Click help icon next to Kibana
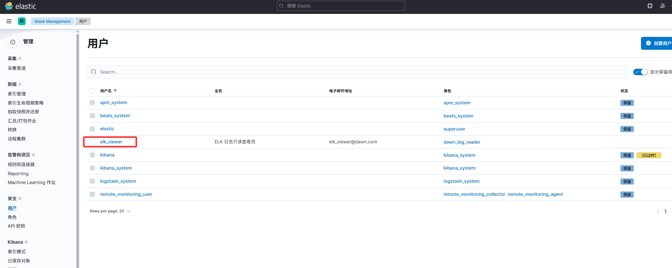The image size is (672, 268). 26,242
